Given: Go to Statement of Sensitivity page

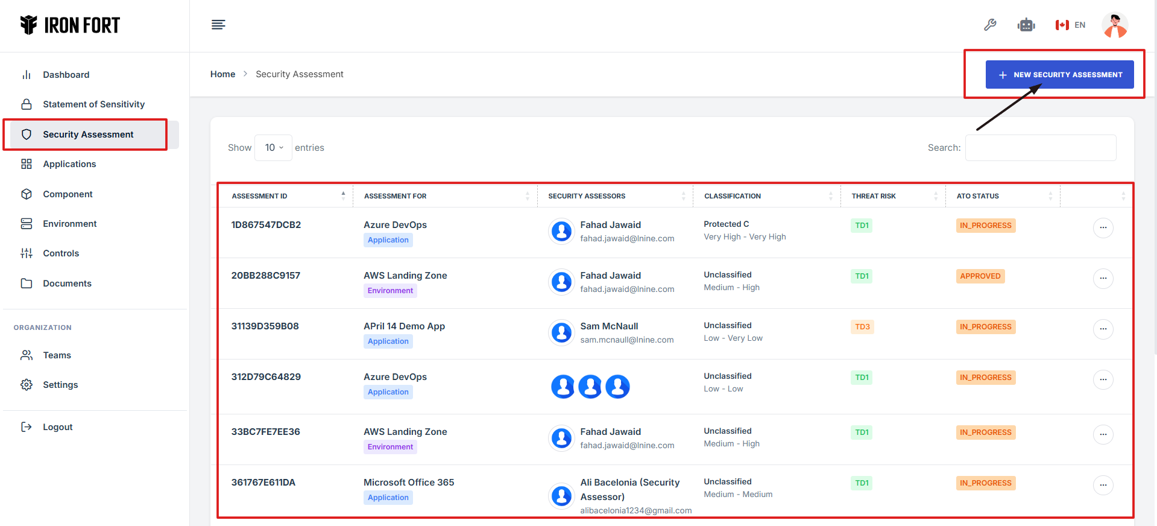Looking at the screenshot, I should point(93,104).
